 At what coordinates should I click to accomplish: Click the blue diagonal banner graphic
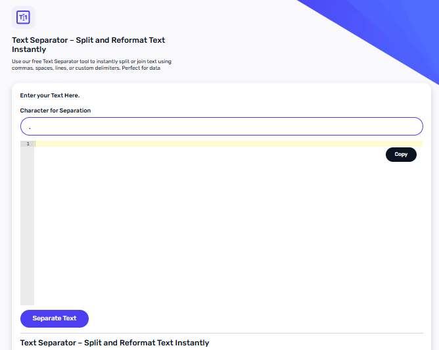[x=386, y=28]
